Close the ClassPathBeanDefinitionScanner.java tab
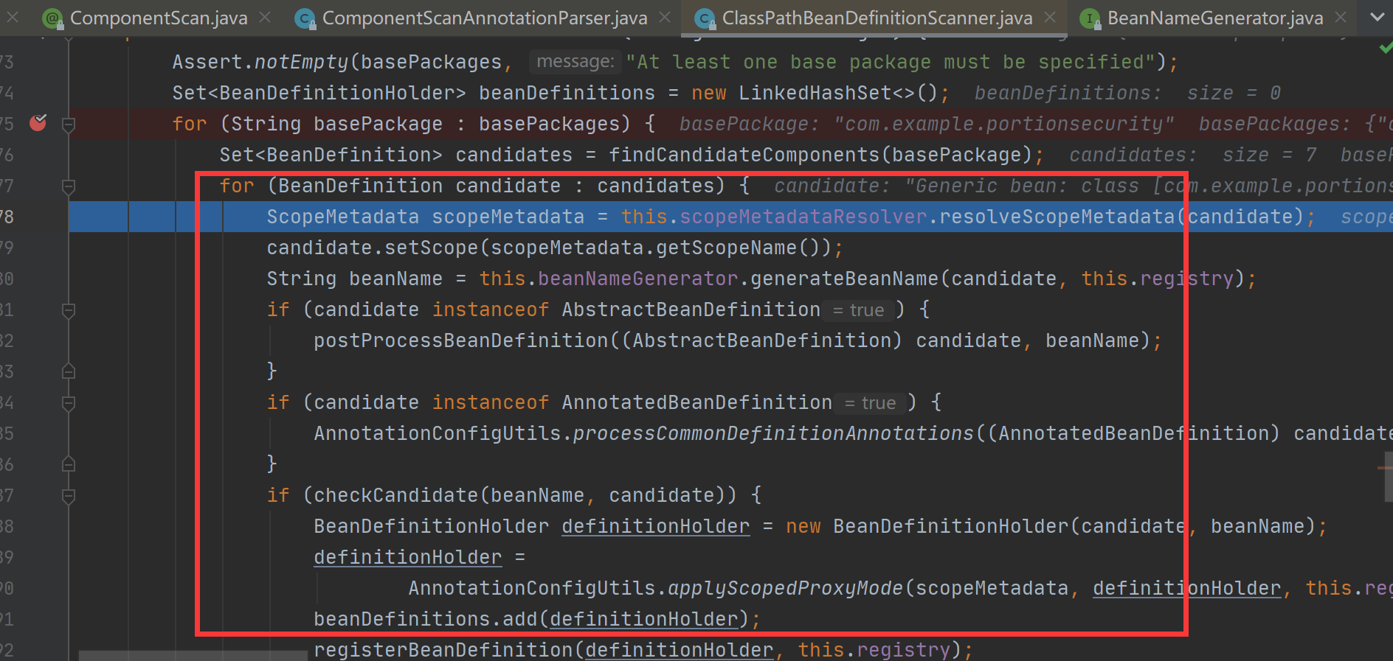 [x=1050, y=17]
